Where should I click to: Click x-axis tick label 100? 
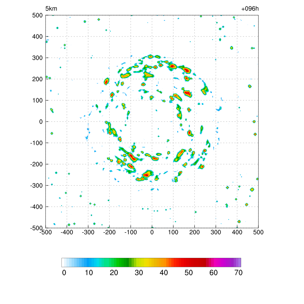(173, 232)
